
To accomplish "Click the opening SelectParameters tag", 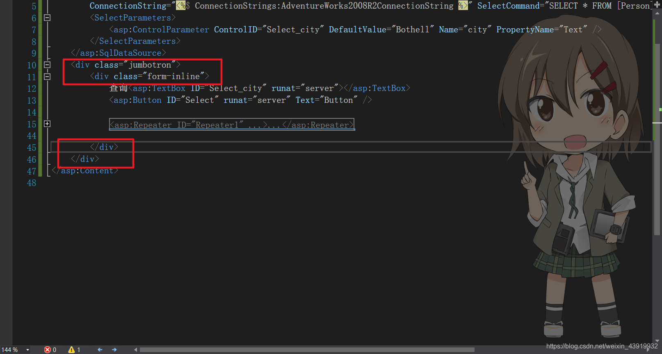I will (132, 18).
